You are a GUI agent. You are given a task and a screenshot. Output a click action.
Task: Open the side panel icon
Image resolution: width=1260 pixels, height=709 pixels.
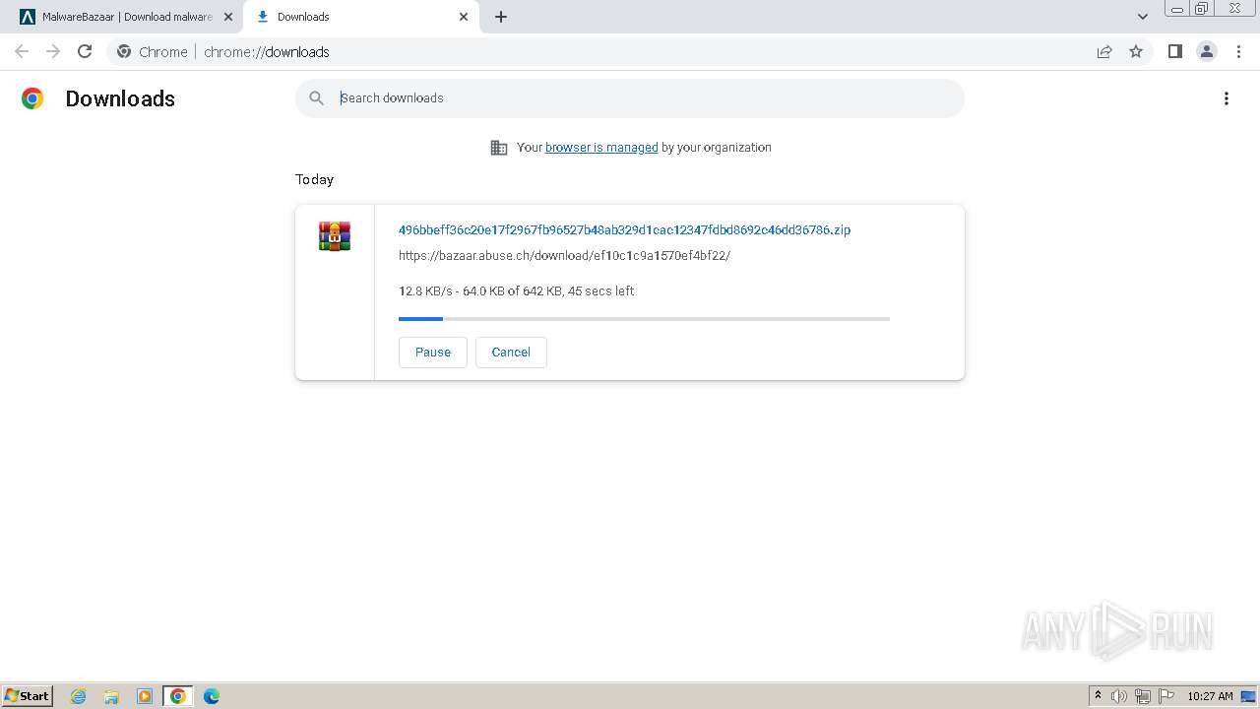click(x=1174, y=51)
